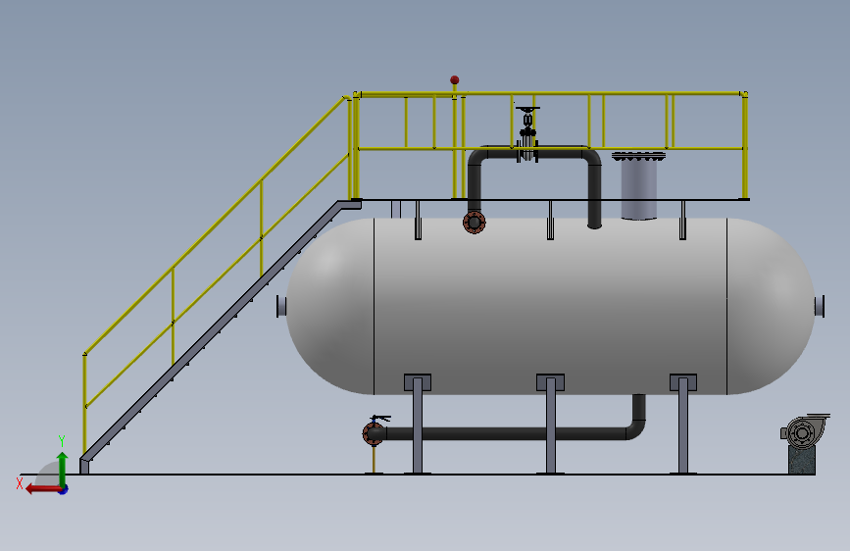Select the nozzle flange on tank's staircase-side head

[x=281, y=306]
